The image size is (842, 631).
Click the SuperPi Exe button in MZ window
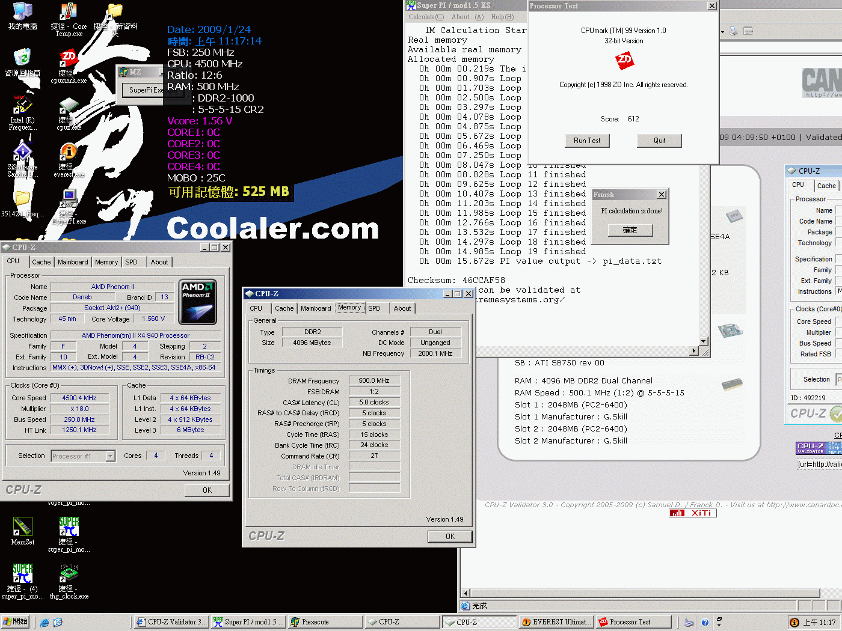click(143, 90)
